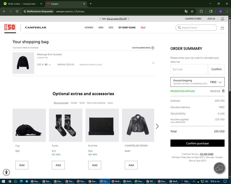The image size is (231, 184).
Task: Add the CAMPERLAB DENIM to the bag
Action: tap(131, 165)
